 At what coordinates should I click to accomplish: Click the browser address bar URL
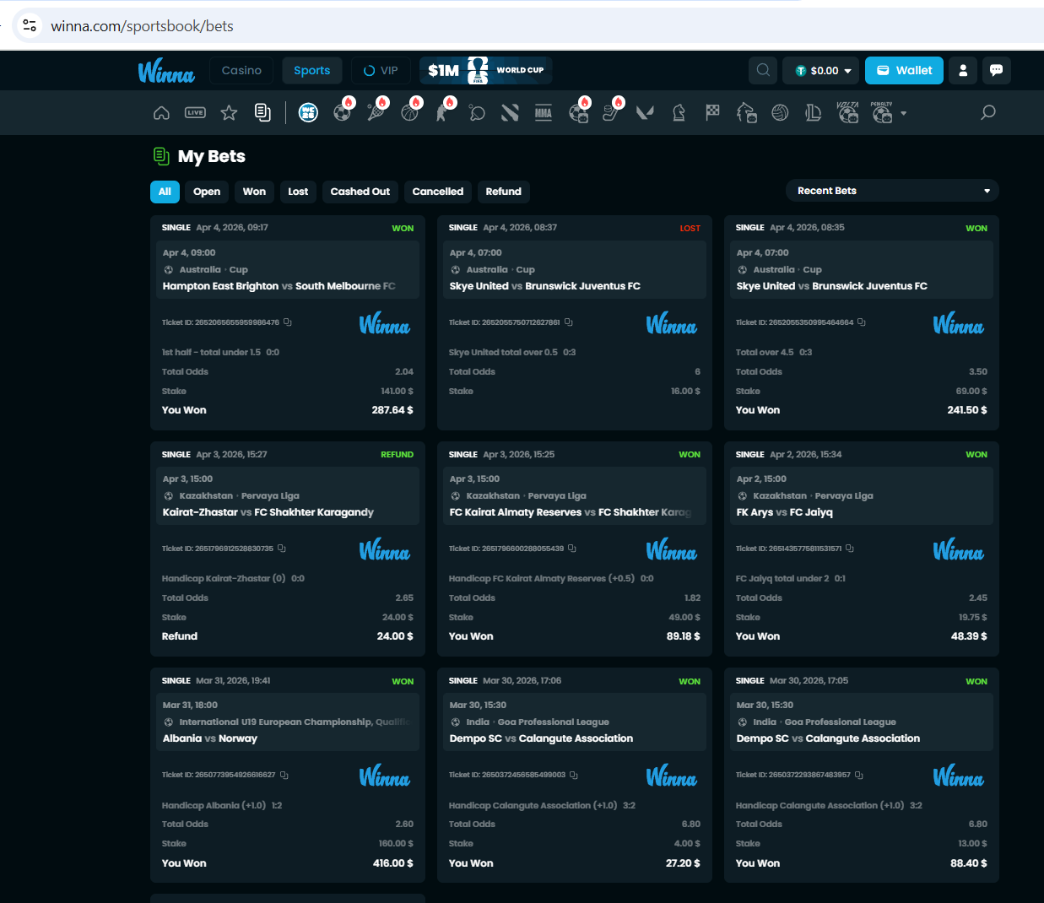pyautogui.click(x=142, y=26)
